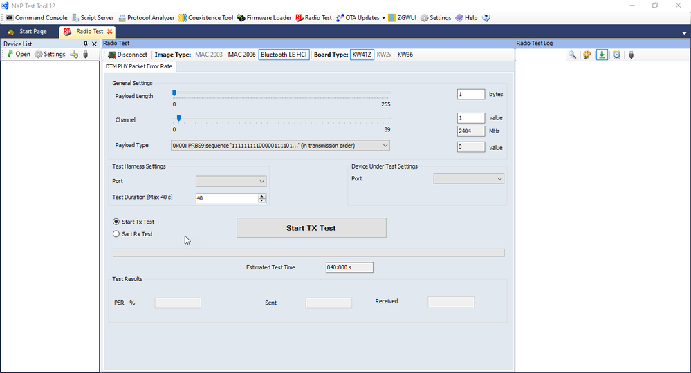Toggle the green download arrow in log toolbar
The width and height of the screenshot is (691, 373).
[602, 55]
